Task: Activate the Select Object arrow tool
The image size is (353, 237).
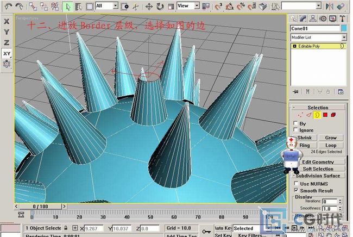Action: (67, 7)
